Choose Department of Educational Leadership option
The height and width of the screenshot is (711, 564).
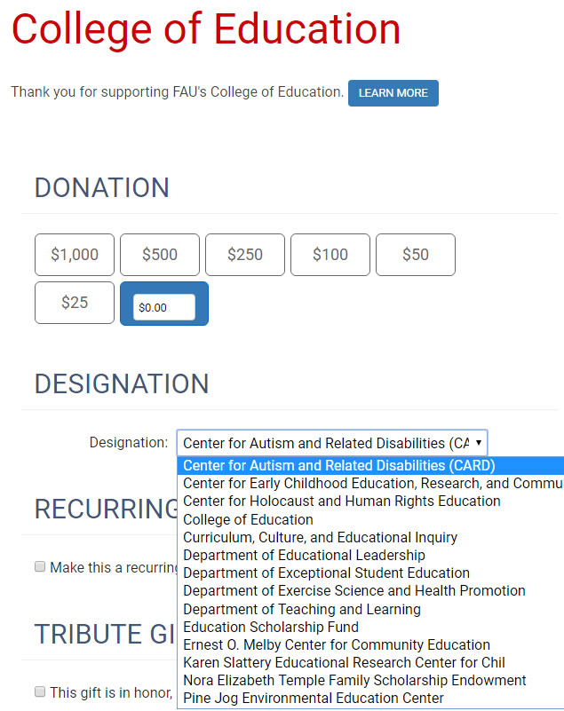(304, 555)
